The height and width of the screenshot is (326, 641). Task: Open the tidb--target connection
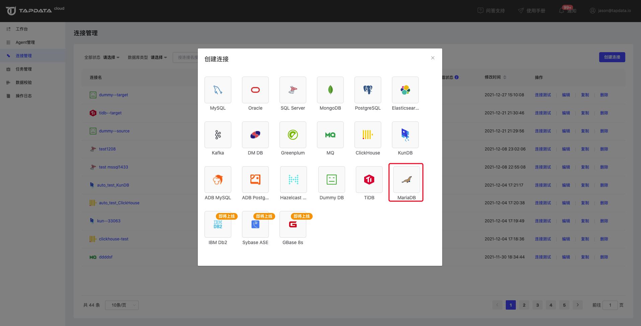click(110, 113)
